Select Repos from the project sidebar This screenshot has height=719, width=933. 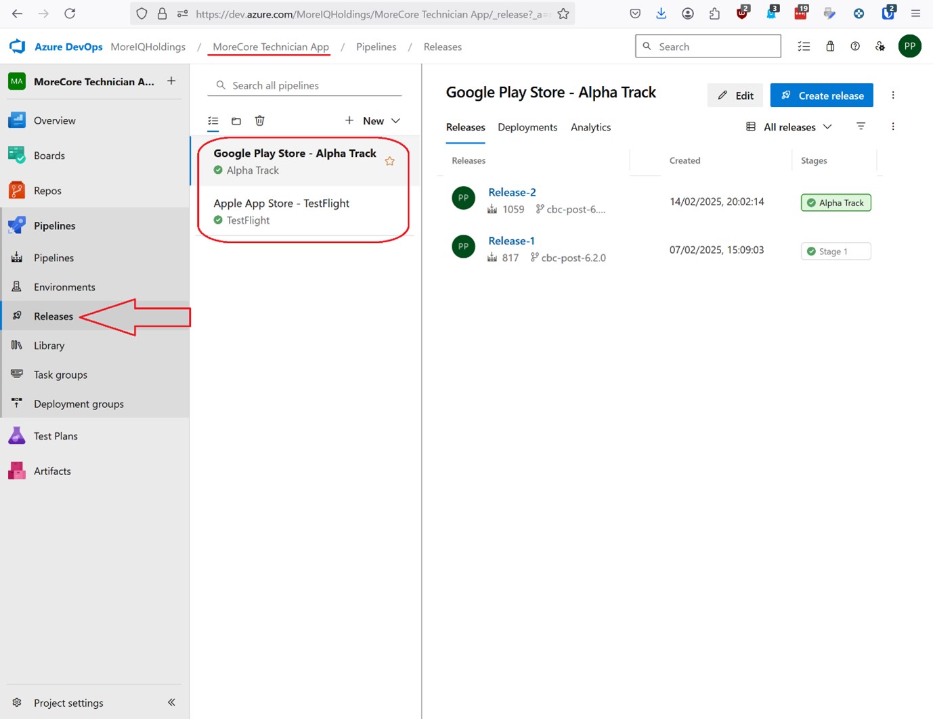(x=47, y=190)
